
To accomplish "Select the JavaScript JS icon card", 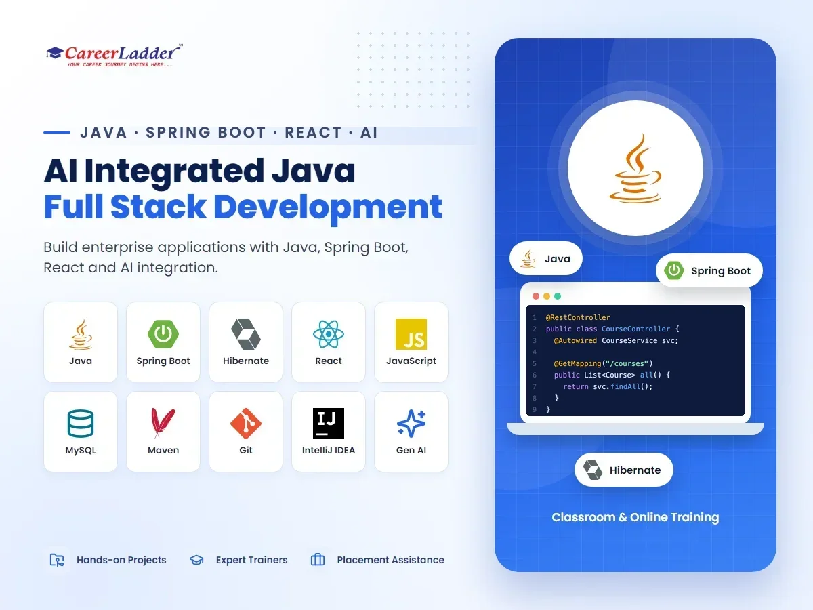I will click(411, 342).
